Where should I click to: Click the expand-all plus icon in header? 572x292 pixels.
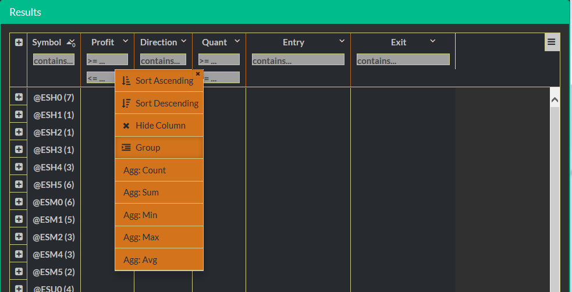(x=19, y=42)
